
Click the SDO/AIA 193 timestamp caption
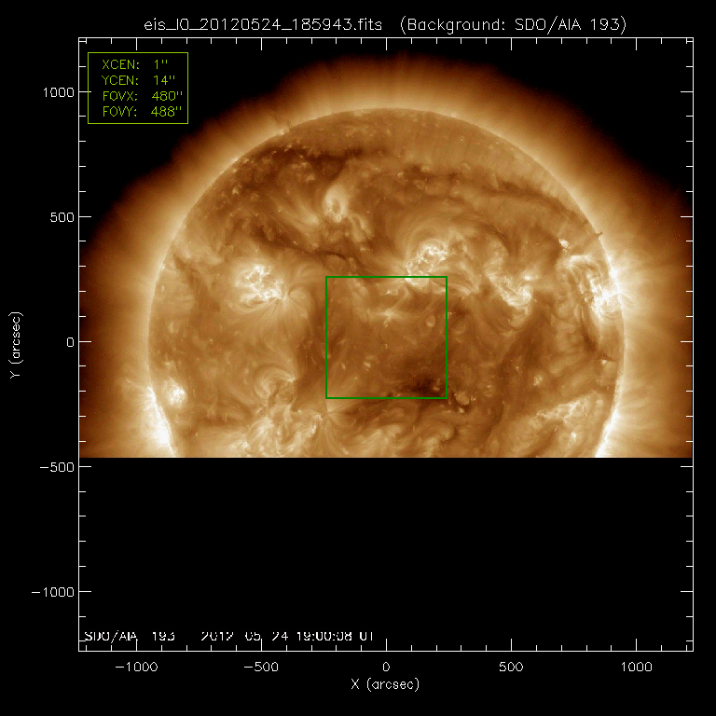228,636
